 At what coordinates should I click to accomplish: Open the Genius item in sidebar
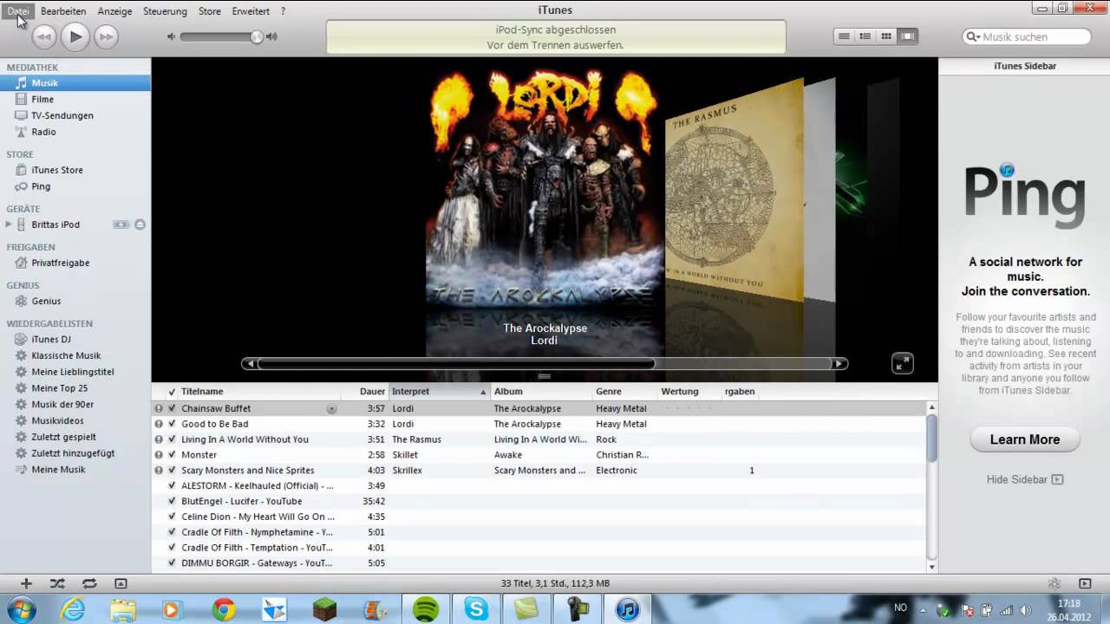46,301
